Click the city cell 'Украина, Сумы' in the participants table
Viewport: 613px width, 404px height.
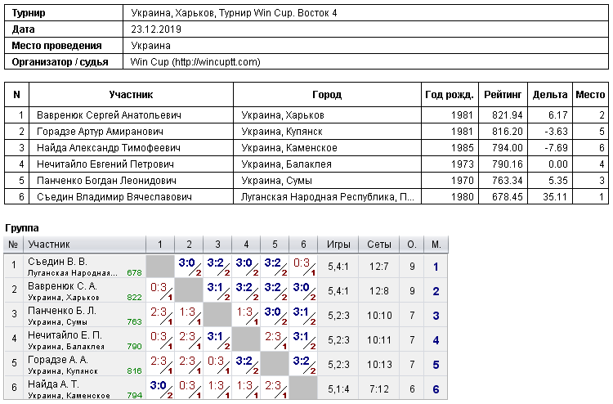click(x=276, y=181)
